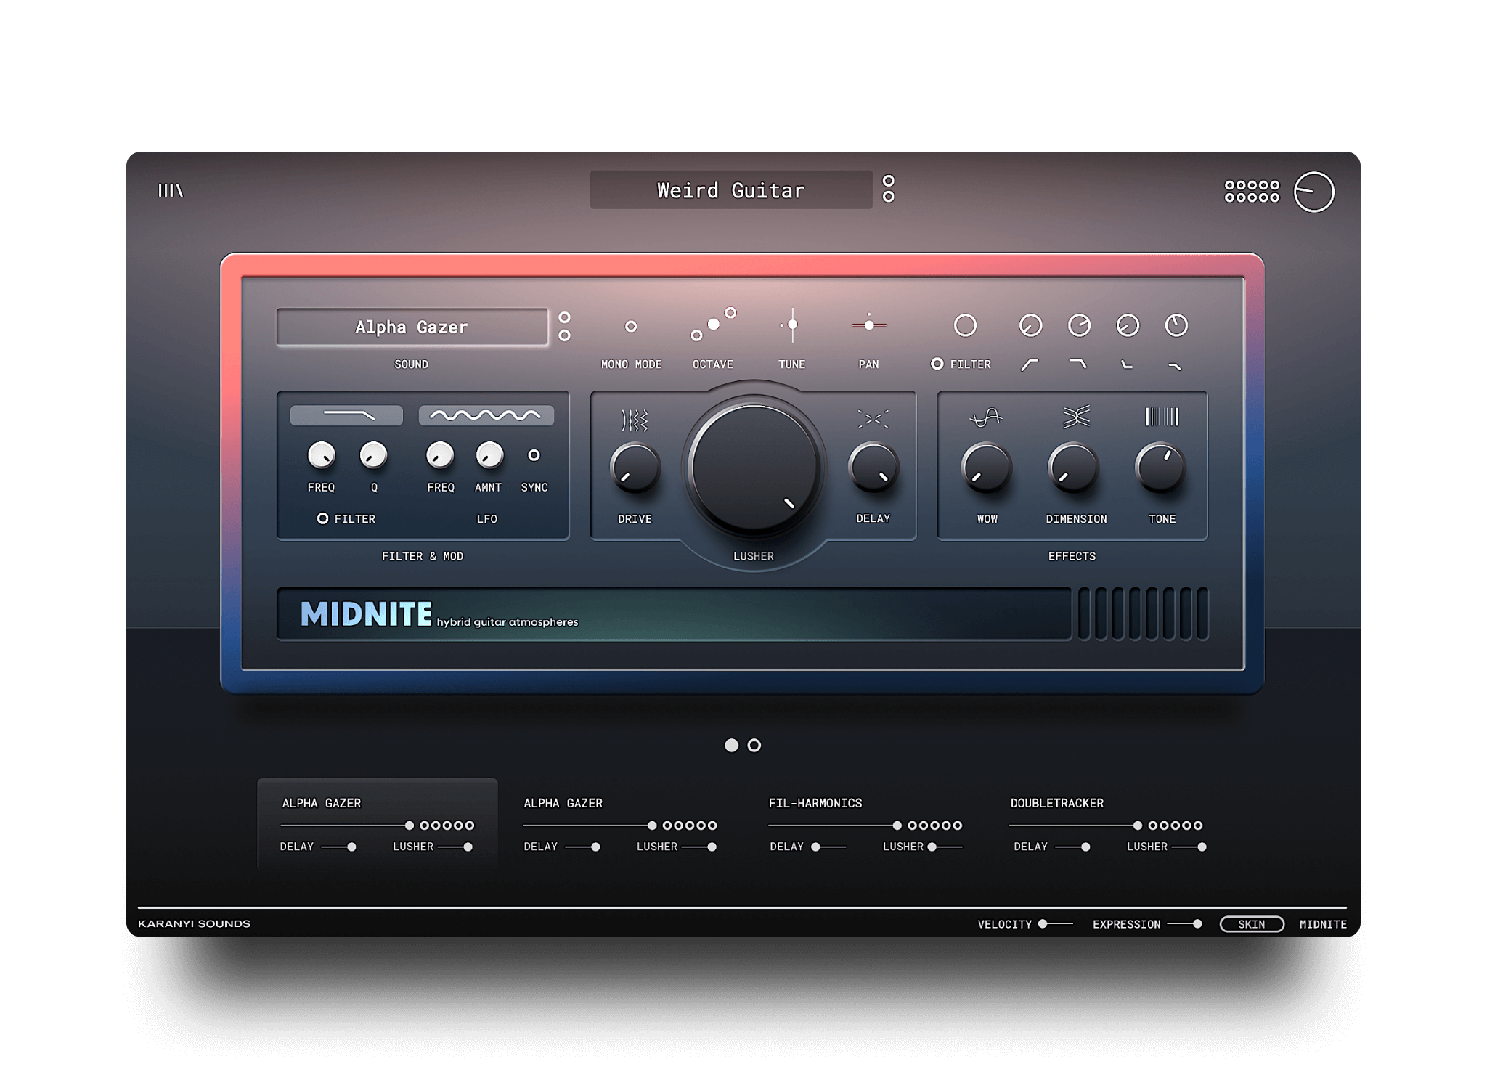Click the Skin button
The width and height of the screenshot is (1487, 1089).
point(1251,924)
